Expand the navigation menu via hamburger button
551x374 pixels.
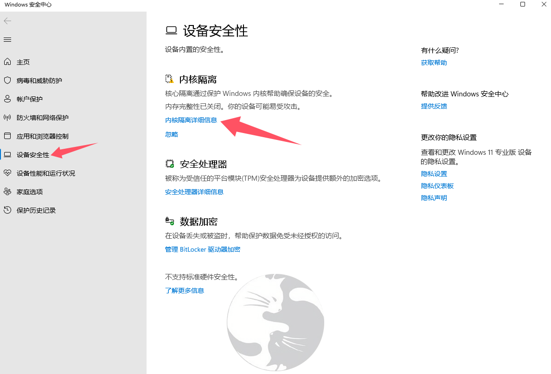(7, 39)
